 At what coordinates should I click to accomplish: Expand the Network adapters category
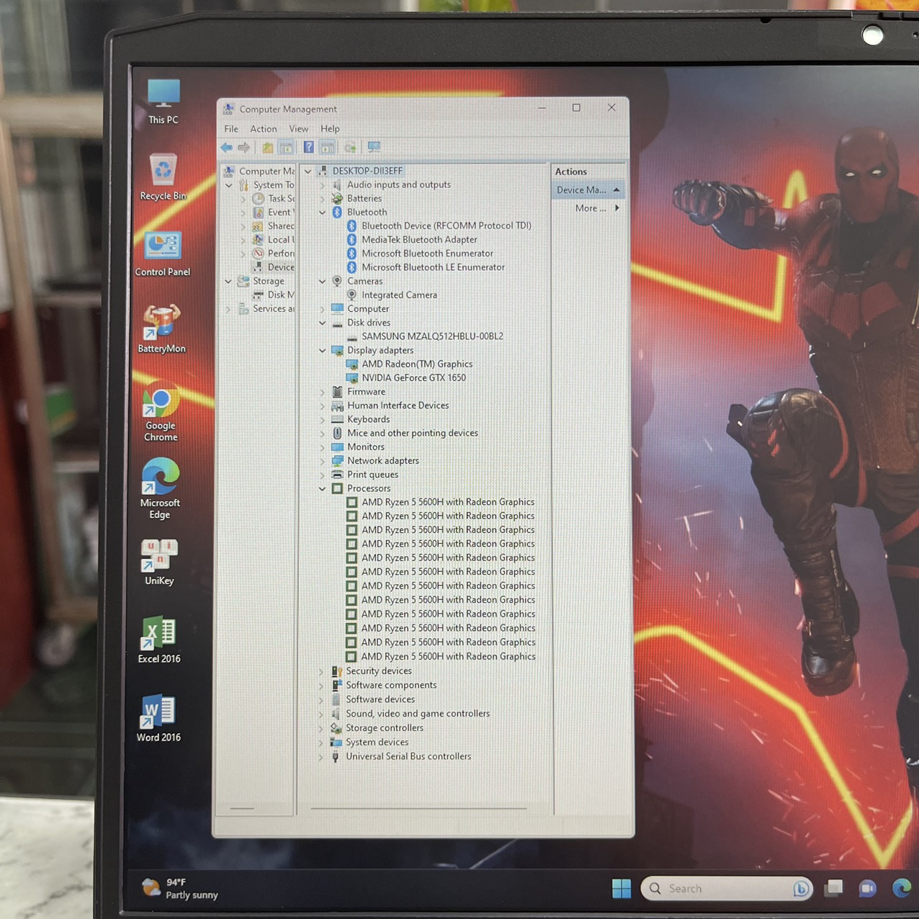pyautogui.click(x=323, y=461)
